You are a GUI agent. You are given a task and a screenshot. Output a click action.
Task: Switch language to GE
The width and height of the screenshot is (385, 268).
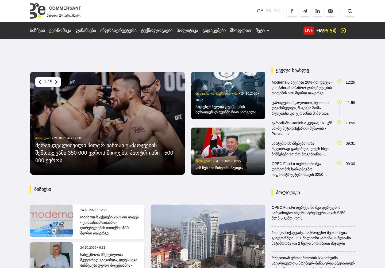point(260,11)
